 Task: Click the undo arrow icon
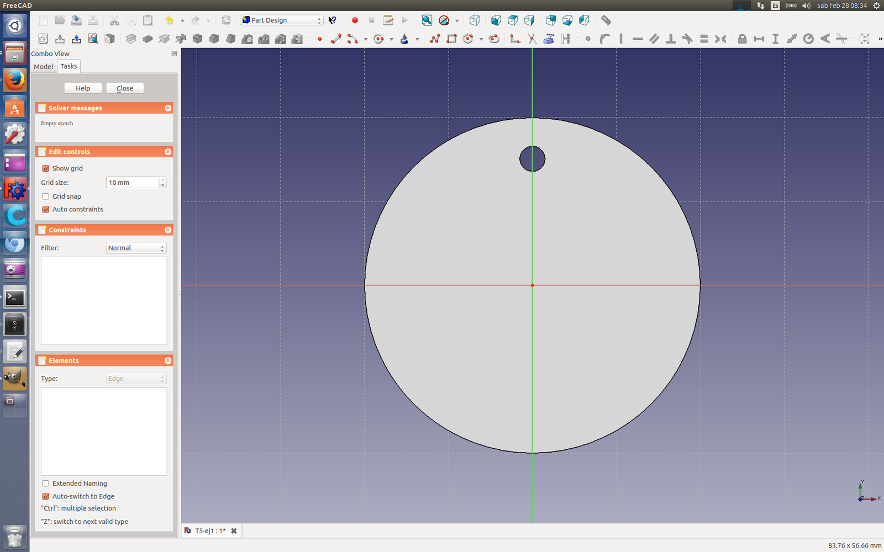[x=169, y=20]
